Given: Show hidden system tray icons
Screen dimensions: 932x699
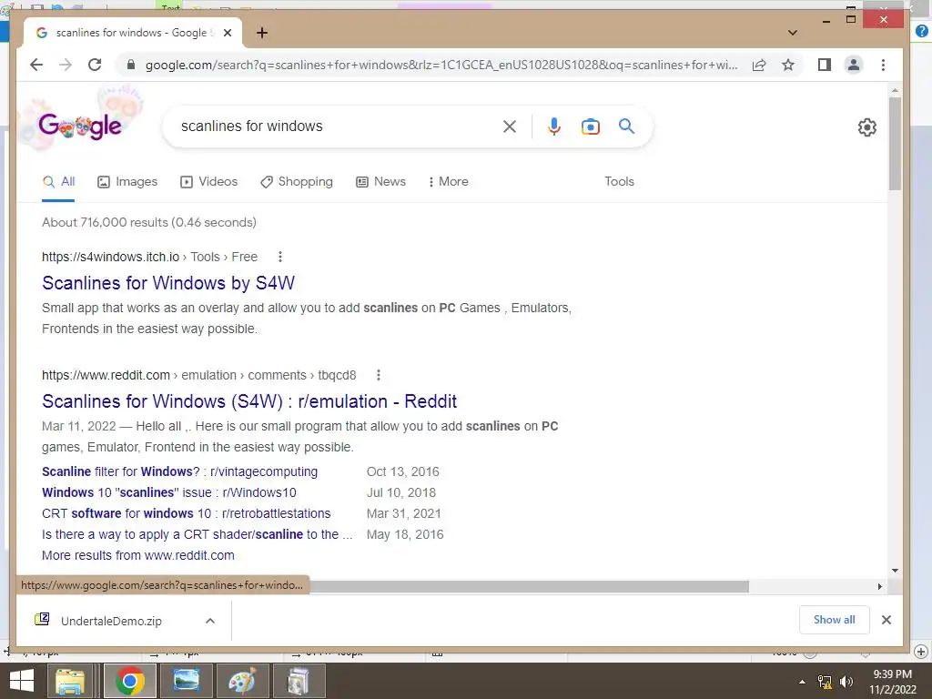Looking at the screenshot, I should click(x=802, y=682).
